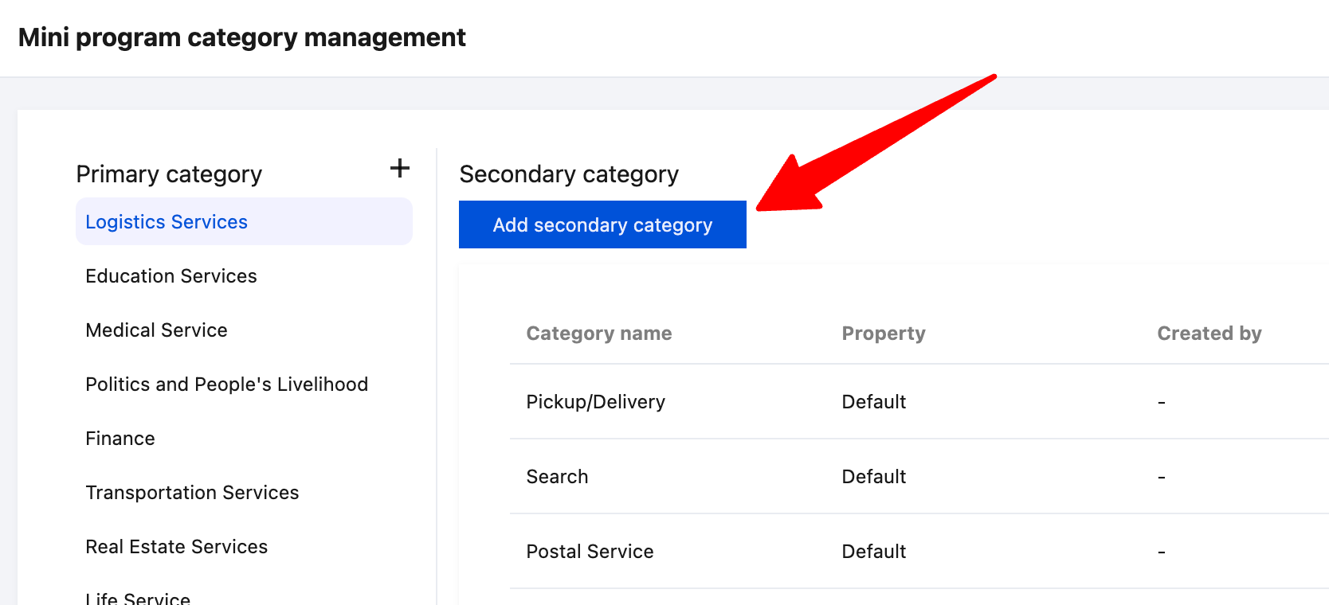The width and height of the screenshot is (1329, 605).
Task: Open Transportation Services category
Action: pyautogui.click(x=192, y=493)
